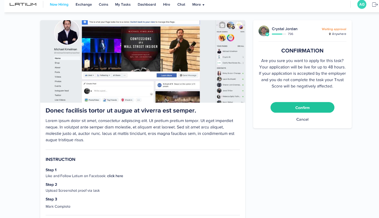Confirm the task application

pyautogui.click(x=302, y=107)
